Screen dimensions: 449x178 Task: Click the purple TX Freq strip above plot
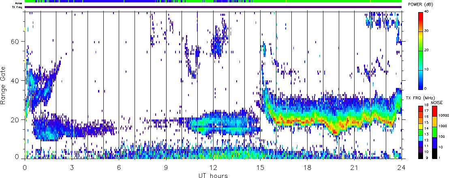[x=213, y=7]
